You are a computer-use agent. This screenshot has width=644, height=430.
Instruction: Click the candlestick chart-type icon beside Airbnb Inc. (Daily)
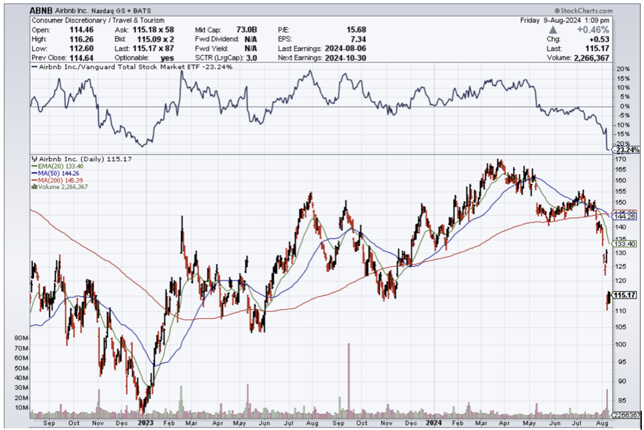34,159
